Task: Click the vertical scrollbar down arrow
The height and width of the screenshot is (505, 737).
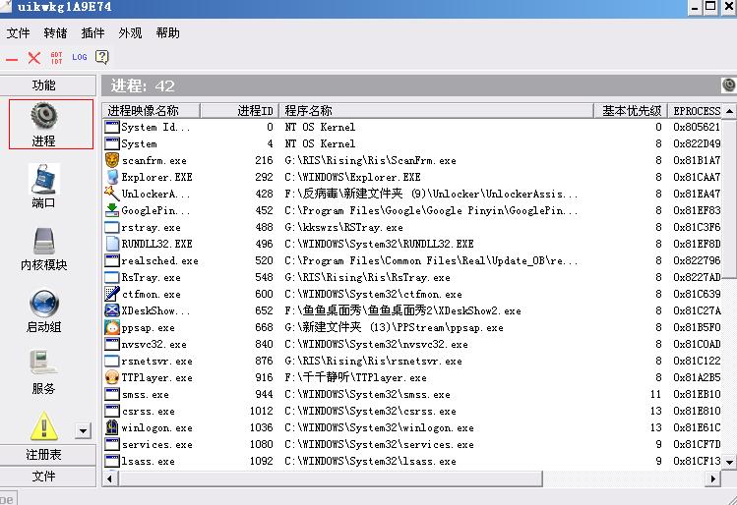Action: [x=729, y=462]
